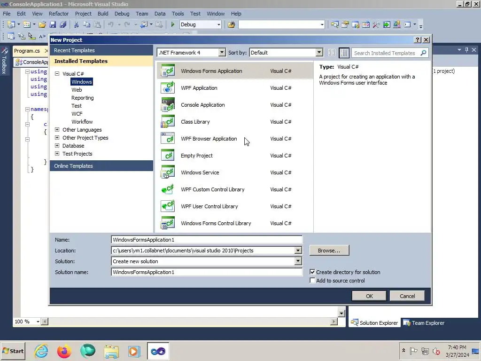481x361 pixels.
Task: Click the Toolbox hammer and wrench icon
Action: (376, 24)
